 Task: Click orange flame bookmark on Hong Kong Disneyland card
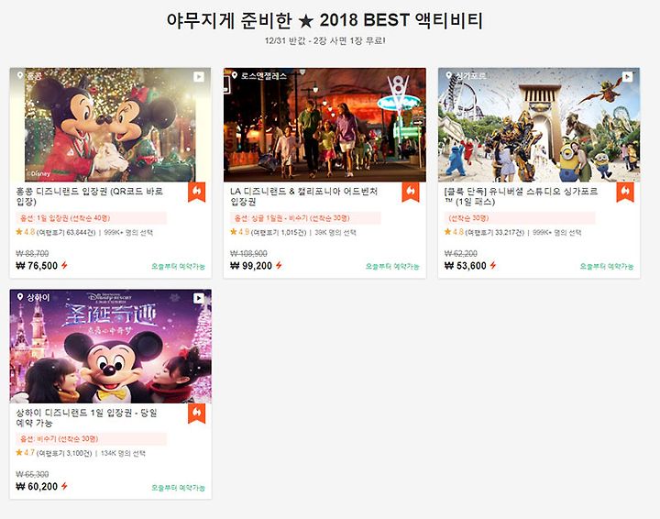point(196,192)
